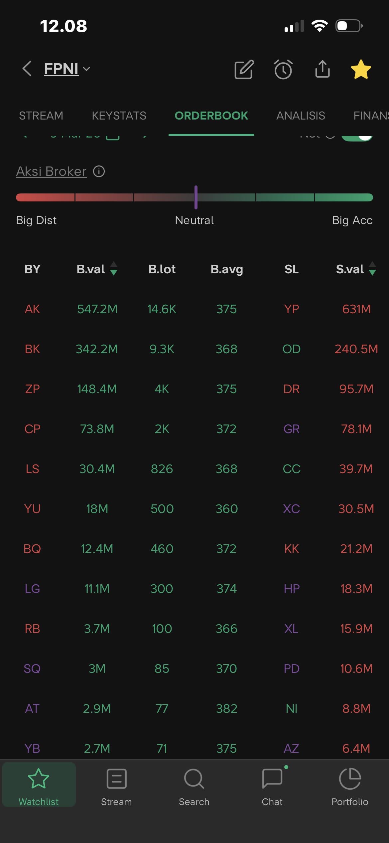The width and height of the screenshot is (389, 843).
Task: Open the note edit pencil icon
Action: pyautogui.click(x=244, y=70)
